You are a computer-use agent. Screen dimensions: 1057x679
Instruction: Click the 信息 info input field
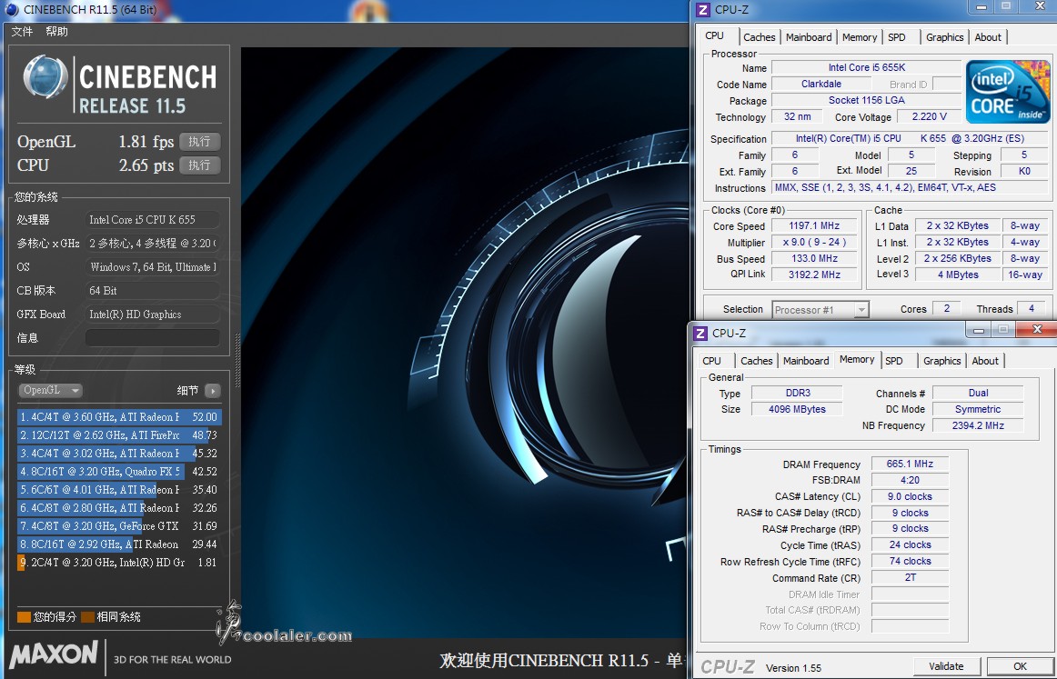click(152, 338)
